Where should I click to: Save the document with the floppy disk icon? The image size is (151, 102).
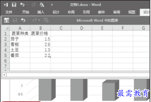[14, 5]
